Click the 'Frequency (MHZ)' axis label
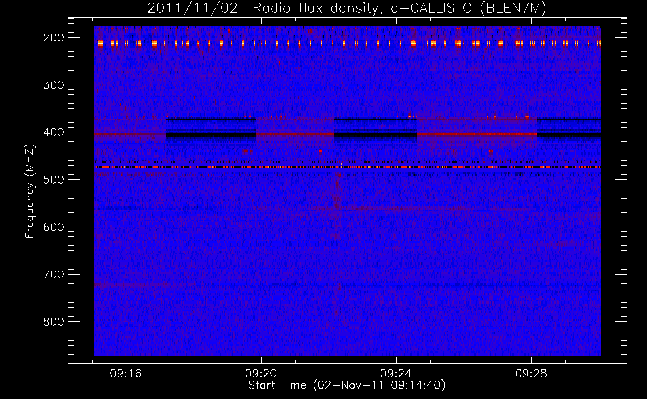 30,191
